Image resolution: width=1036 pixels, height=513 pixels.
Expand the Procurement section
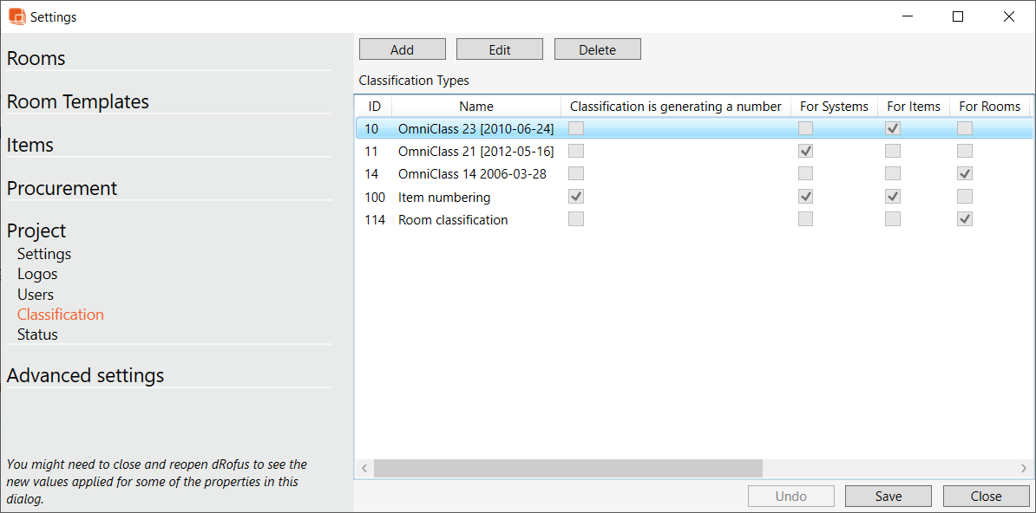point(62,188)
